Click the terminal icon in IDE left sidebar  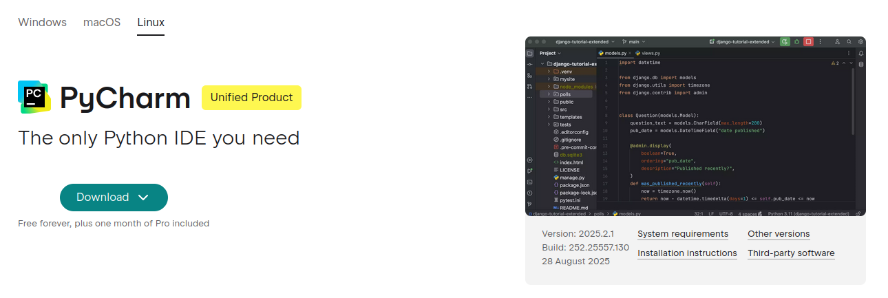tap(529, 182)
